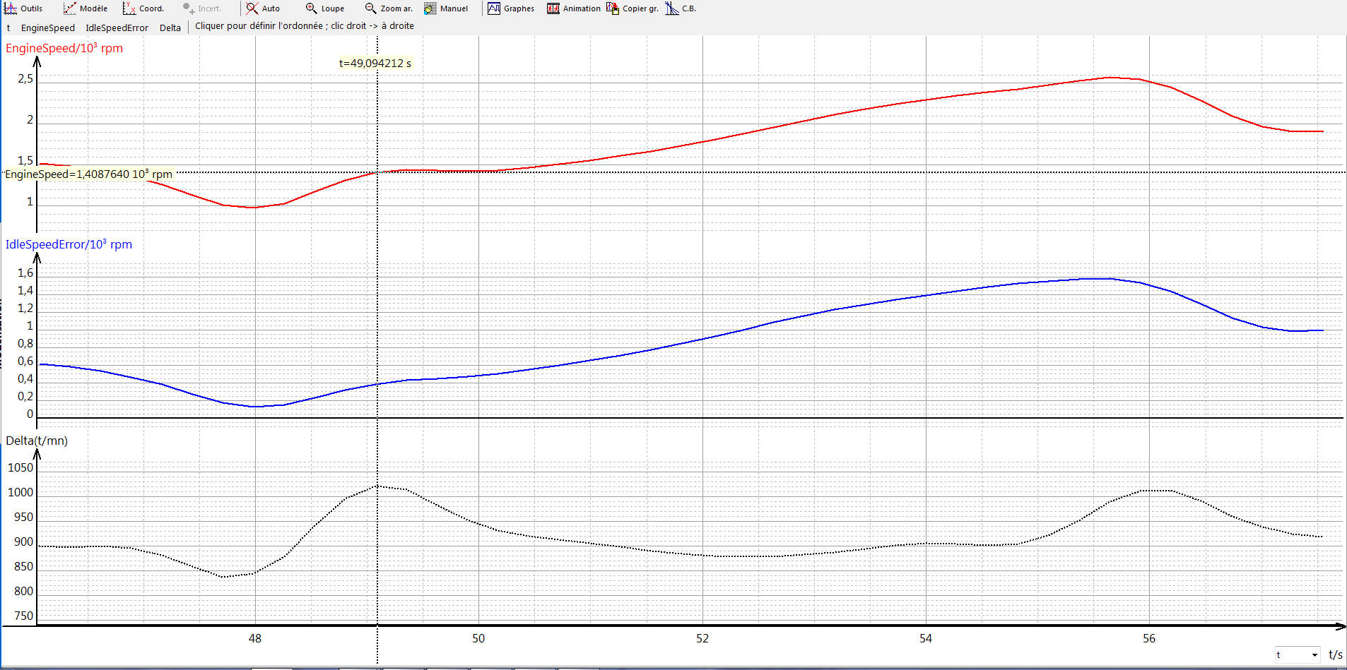Screen dimensions: 1347x670
Task: Choose the Manuel scale option
Action: click(x=446, y=8)
